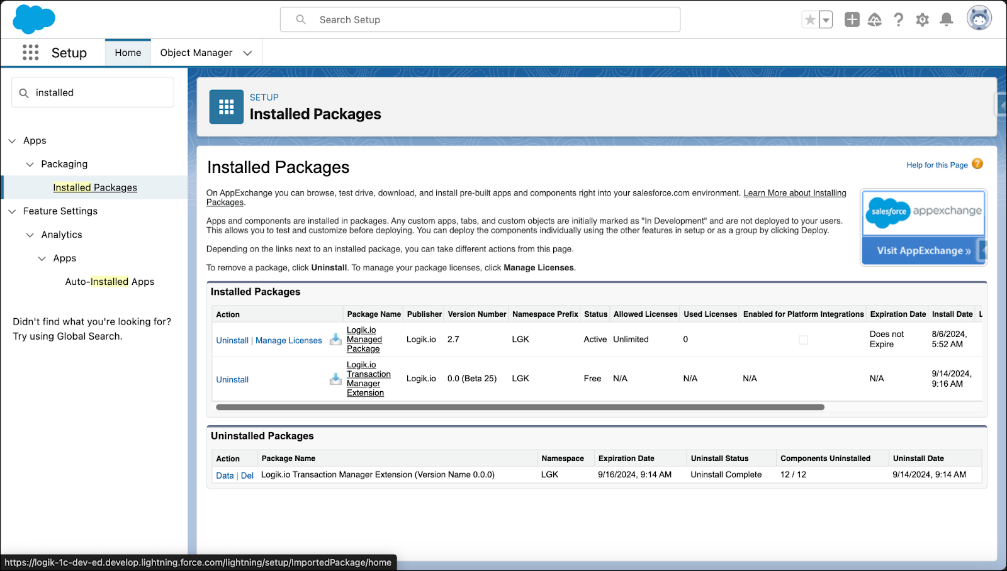Click the Del link in Uninstalled Packages
Screen dimensions: 1007x571
point(247,475)
